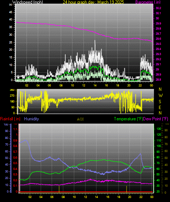The image size is (170, 202).
Task: Click the "16" hour label under the bottom graph
Action: pyautogui.click(x=108, y=197)
